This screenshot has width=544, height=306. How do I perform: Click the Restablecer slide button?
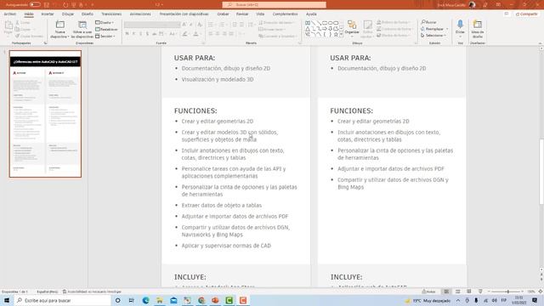click(x=106, y=30)
